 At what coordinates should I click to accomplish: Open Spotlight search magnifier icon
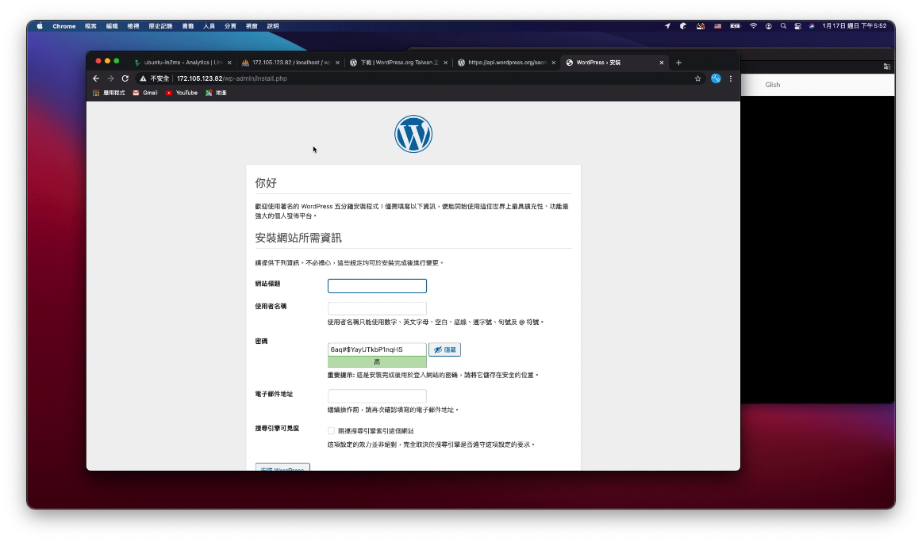click(x=783, y=26)
